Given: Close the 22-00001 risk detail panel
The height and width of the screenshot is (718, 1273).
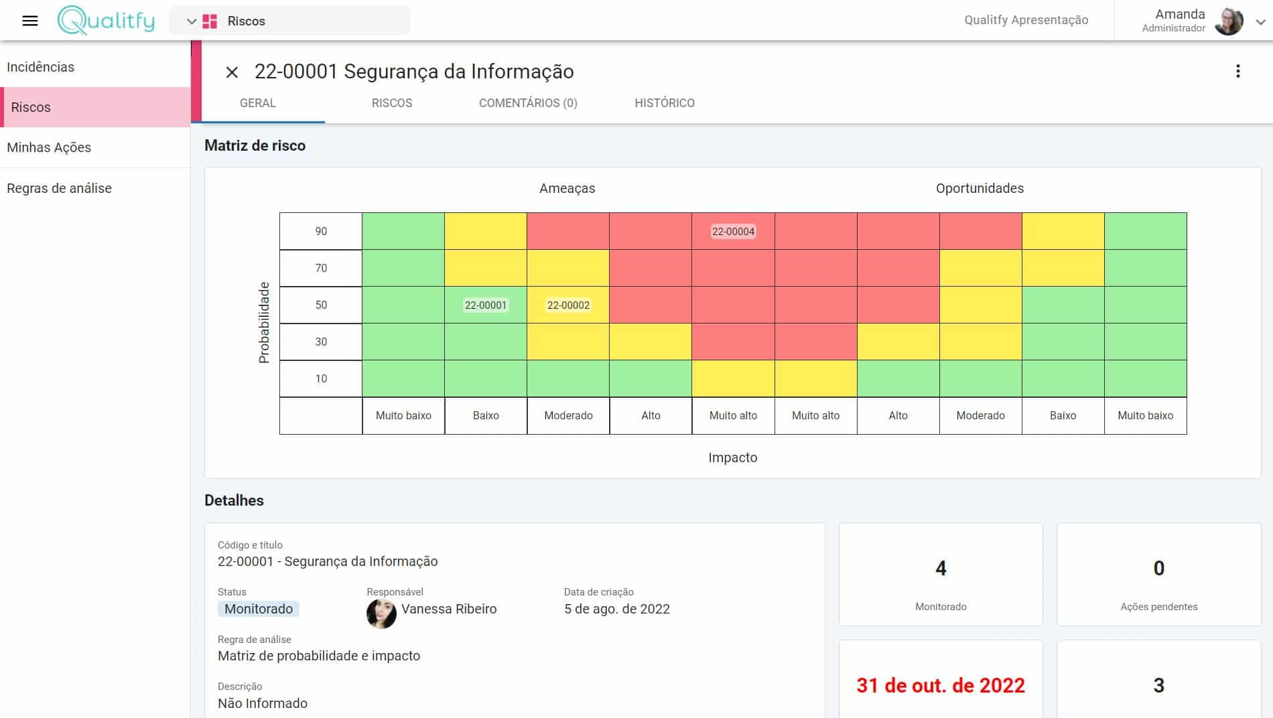Looking at the screenshot, I should click(232, 72).
